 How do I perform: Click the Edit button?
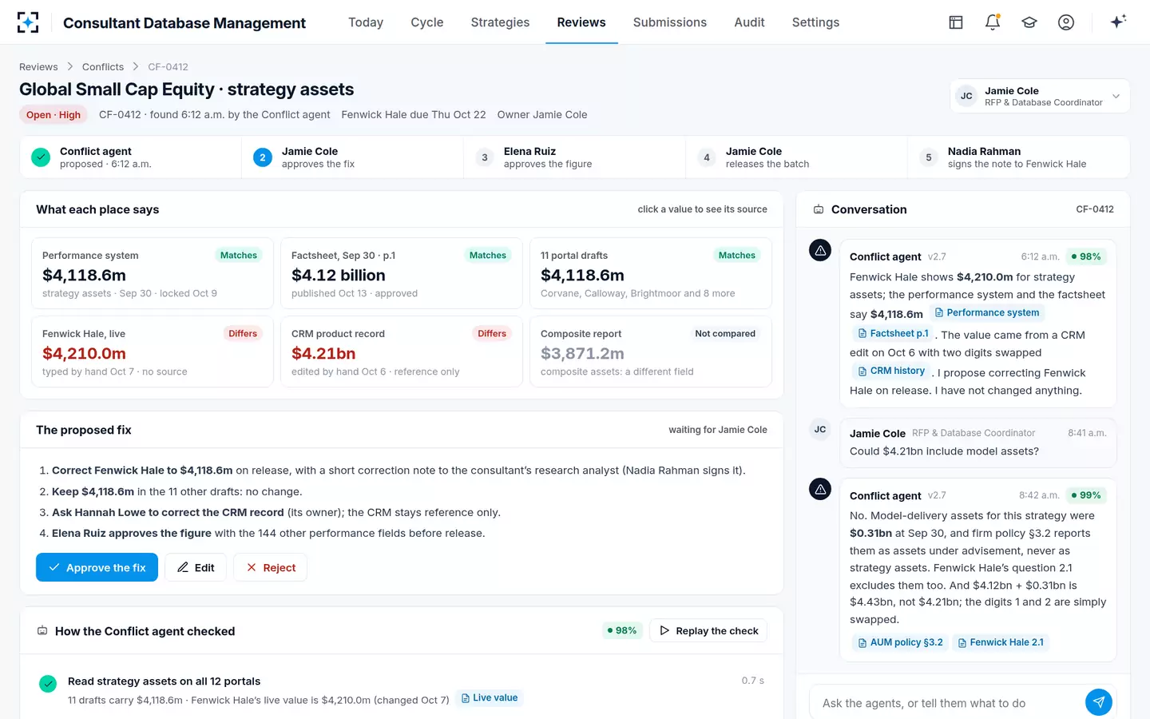[x=196, y=567]
